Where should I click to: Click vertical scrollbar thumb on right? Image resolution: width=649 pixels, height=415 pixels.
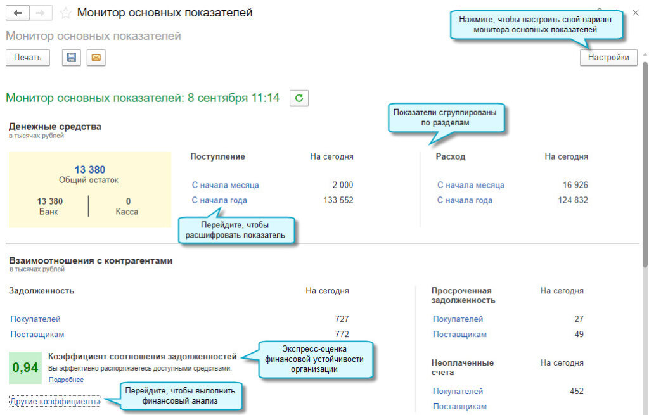[x=645, y=165]
